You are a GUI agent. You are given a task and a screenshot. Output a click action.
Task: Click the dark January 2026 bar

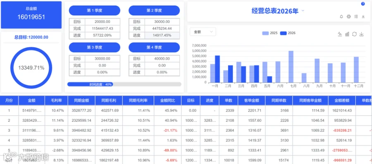(217, 69)
